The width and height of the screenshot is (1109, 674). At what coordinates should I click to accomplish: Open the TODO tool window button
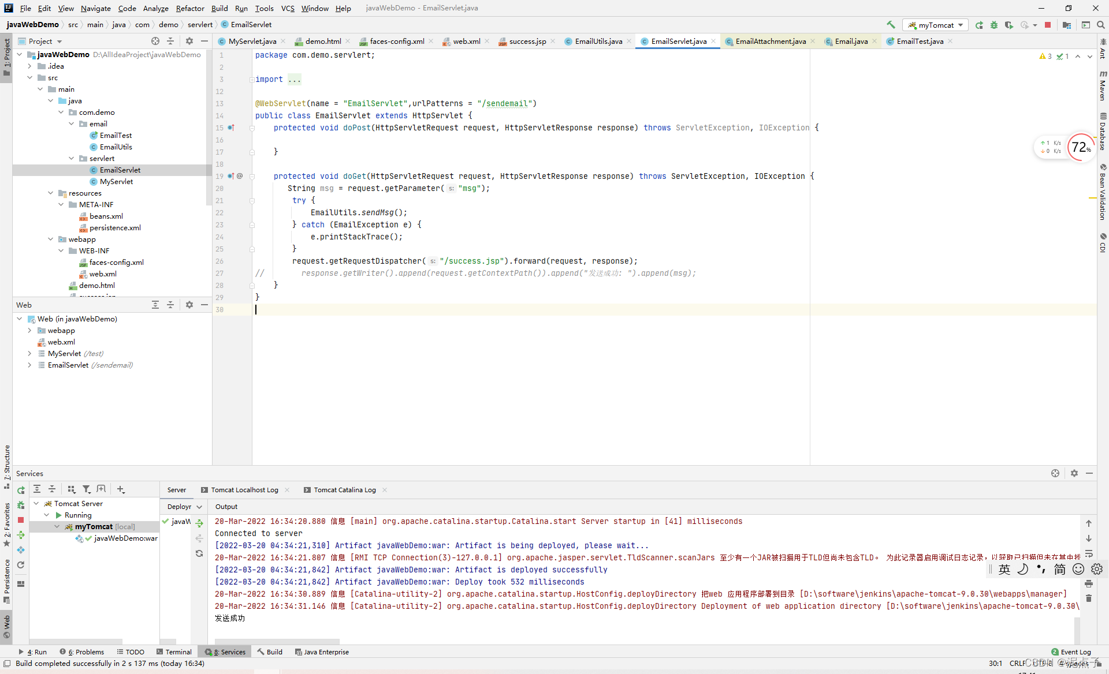click(x=131, y=651)
